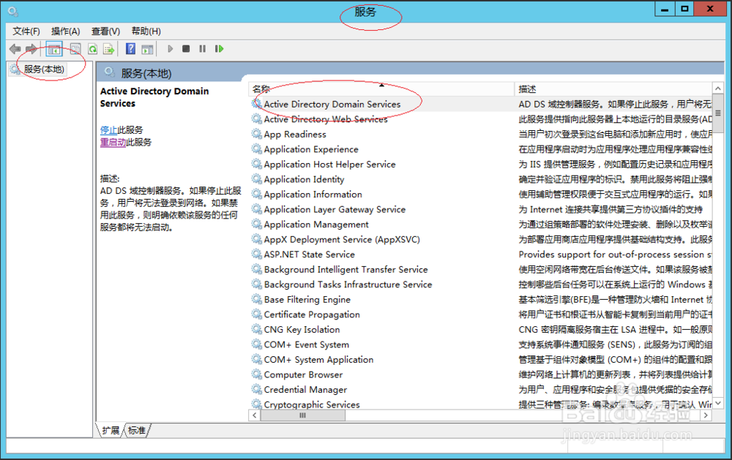Viewport: 732px width, 460px height.
Task: Click gear icon beside Application Identity
Action: pos(257,179)
